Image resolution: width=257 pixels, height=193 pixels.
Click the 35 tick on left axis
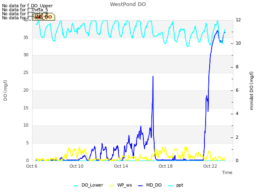26,37
